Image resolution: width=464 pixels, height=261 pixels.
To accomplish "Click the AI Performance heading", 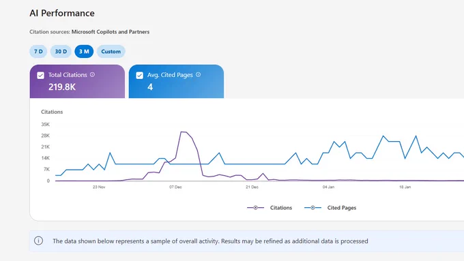I will (x=62, y=13).
